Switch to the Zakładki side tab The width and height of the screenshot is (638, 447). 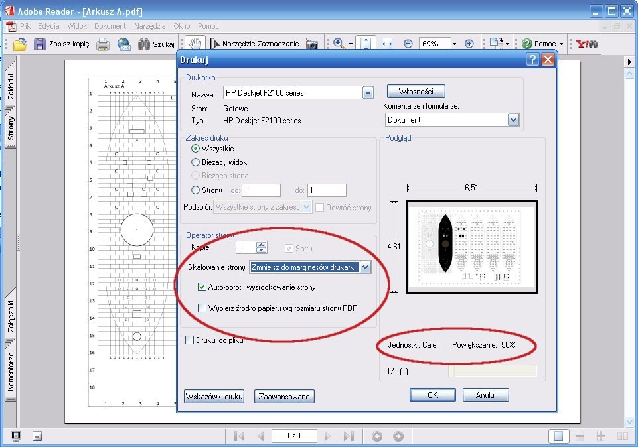(11, 86)
